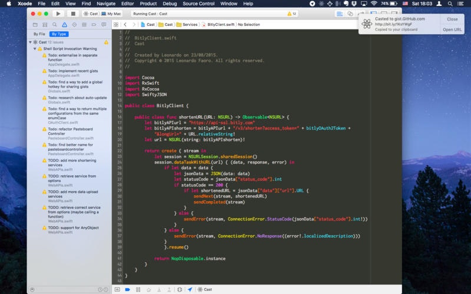Open the Product menu

coord(148,4)
